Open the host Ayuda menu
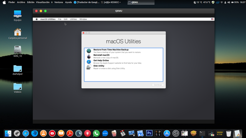 point(68,2)
